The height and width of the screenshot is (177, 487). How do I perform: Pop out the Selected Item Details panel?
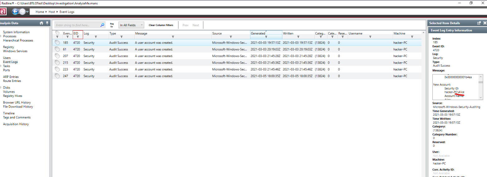tap(479, 23)
